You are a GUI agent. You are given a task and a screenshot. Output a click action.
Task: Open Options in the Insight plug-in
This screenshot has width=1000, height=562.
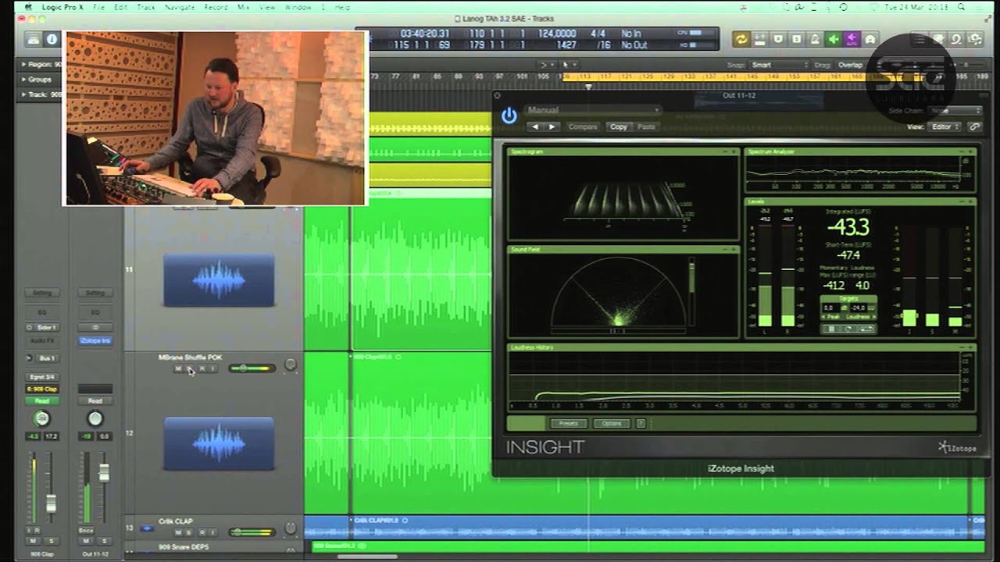[612, 424]
